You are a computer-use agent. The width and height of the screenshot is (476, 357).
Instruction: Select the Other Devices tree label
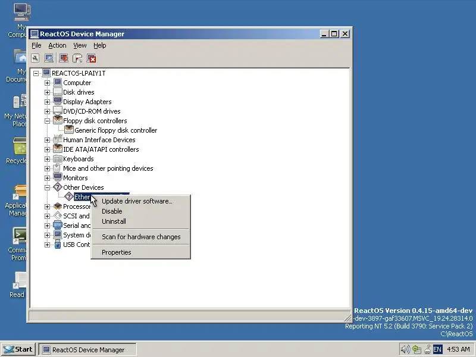[x=83, y=187]
